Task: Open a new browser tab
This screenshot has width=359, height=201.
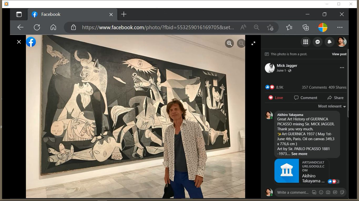Action: point(124,14)
